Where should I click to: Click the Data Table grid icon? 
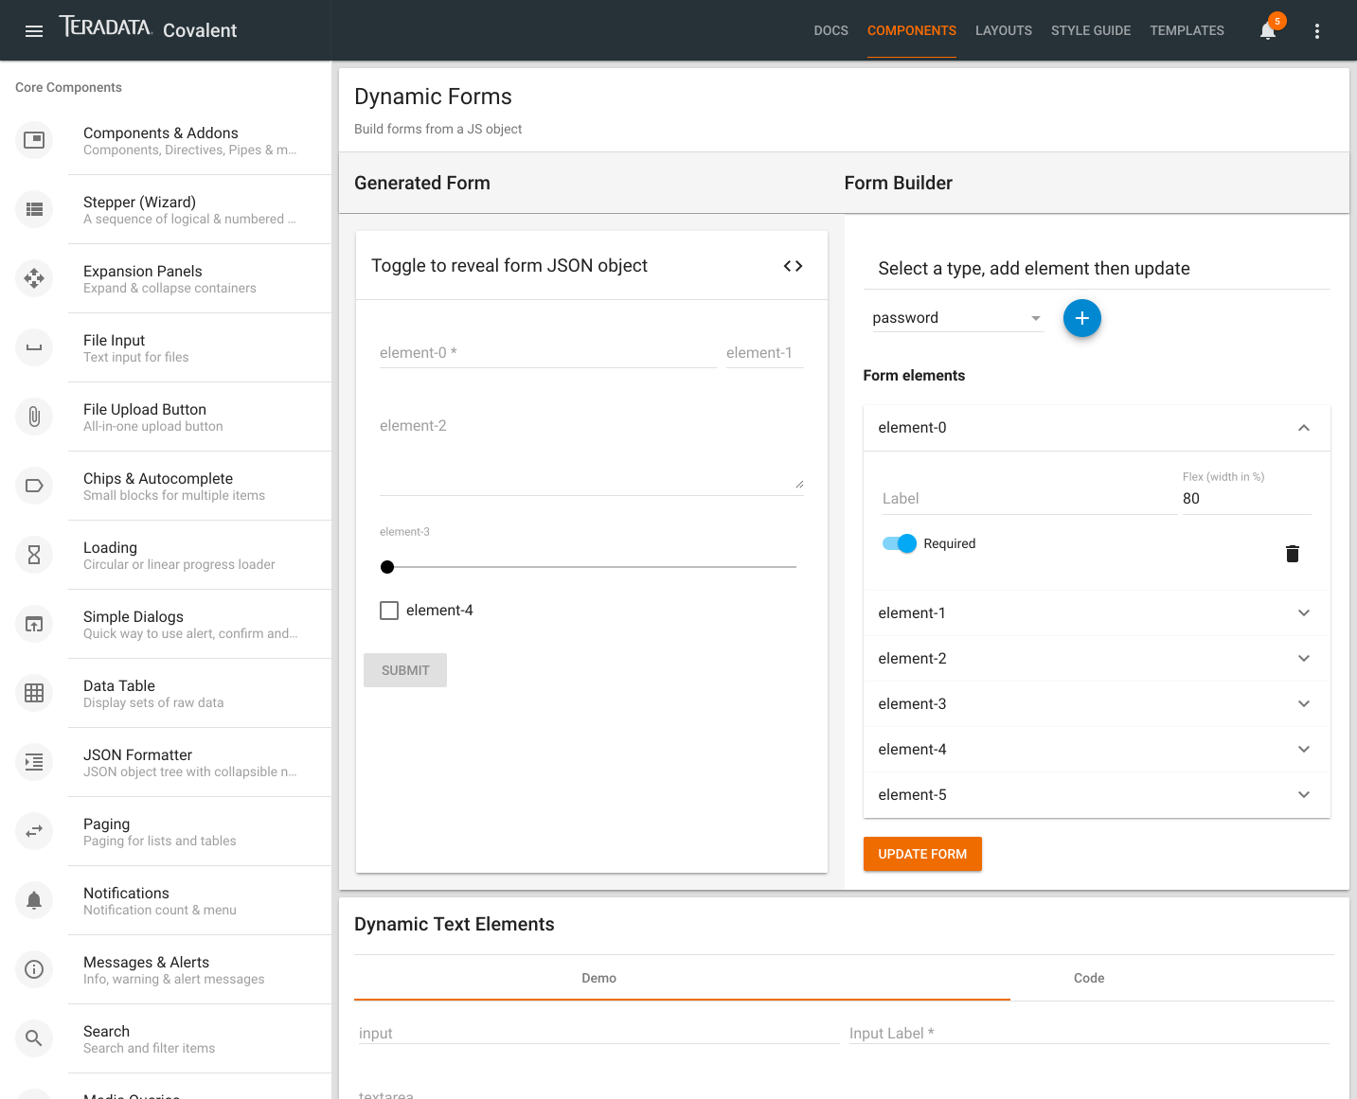(x=34, y=693)
